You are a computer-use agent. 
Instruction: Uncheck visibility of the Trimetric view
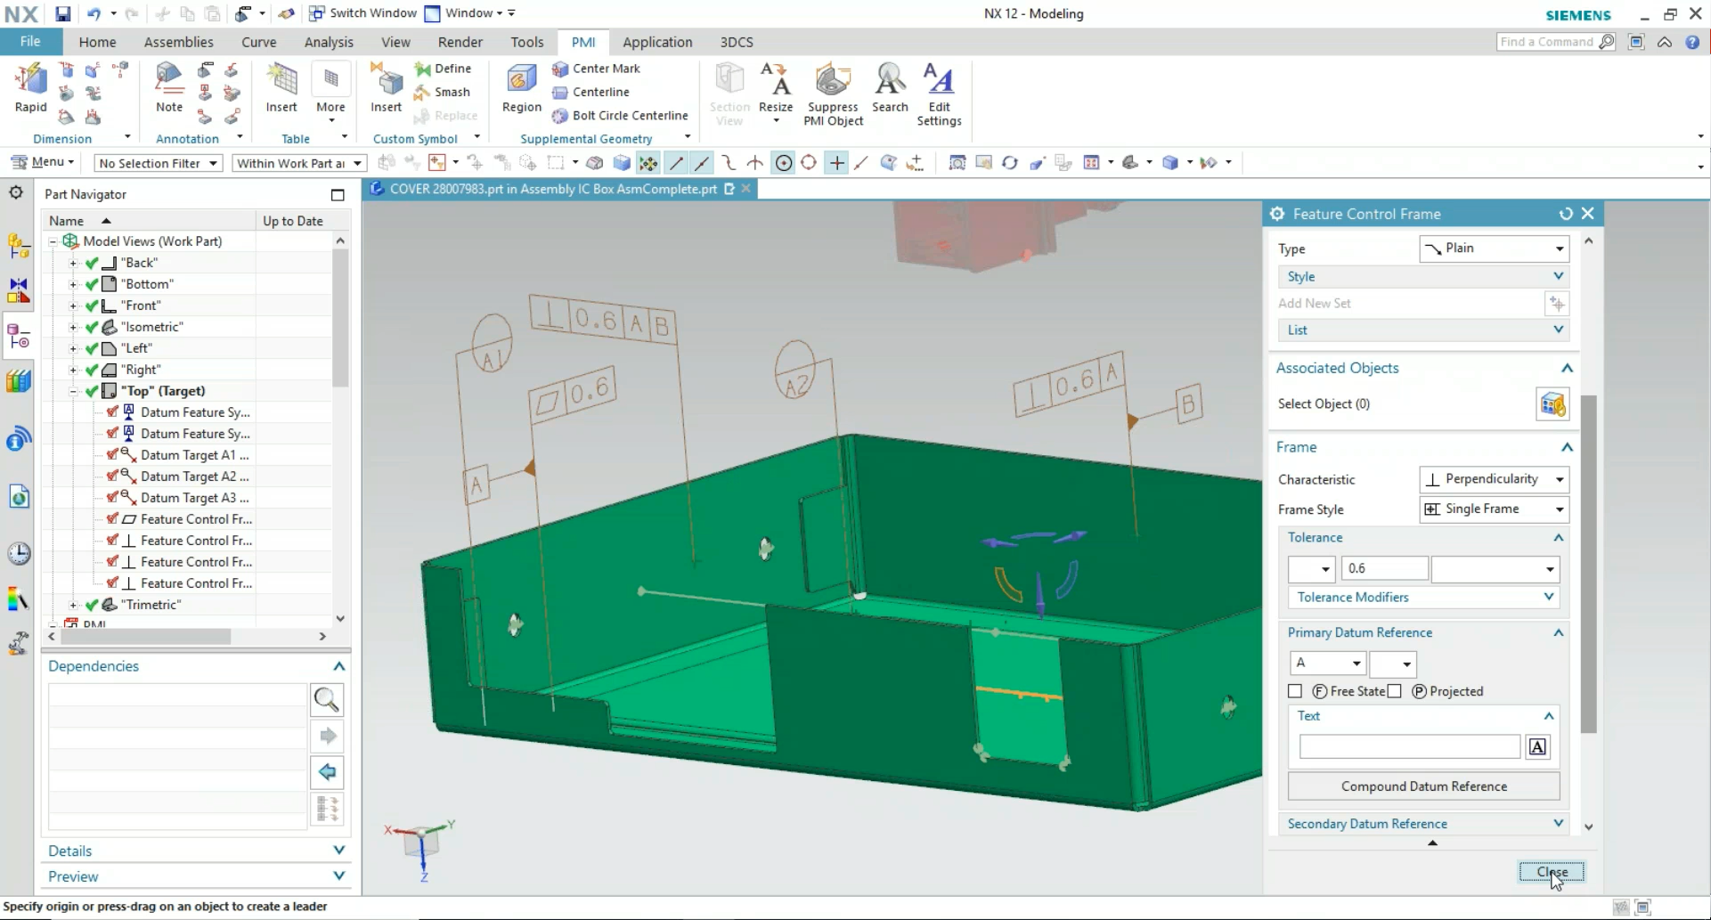click(92, 604)
